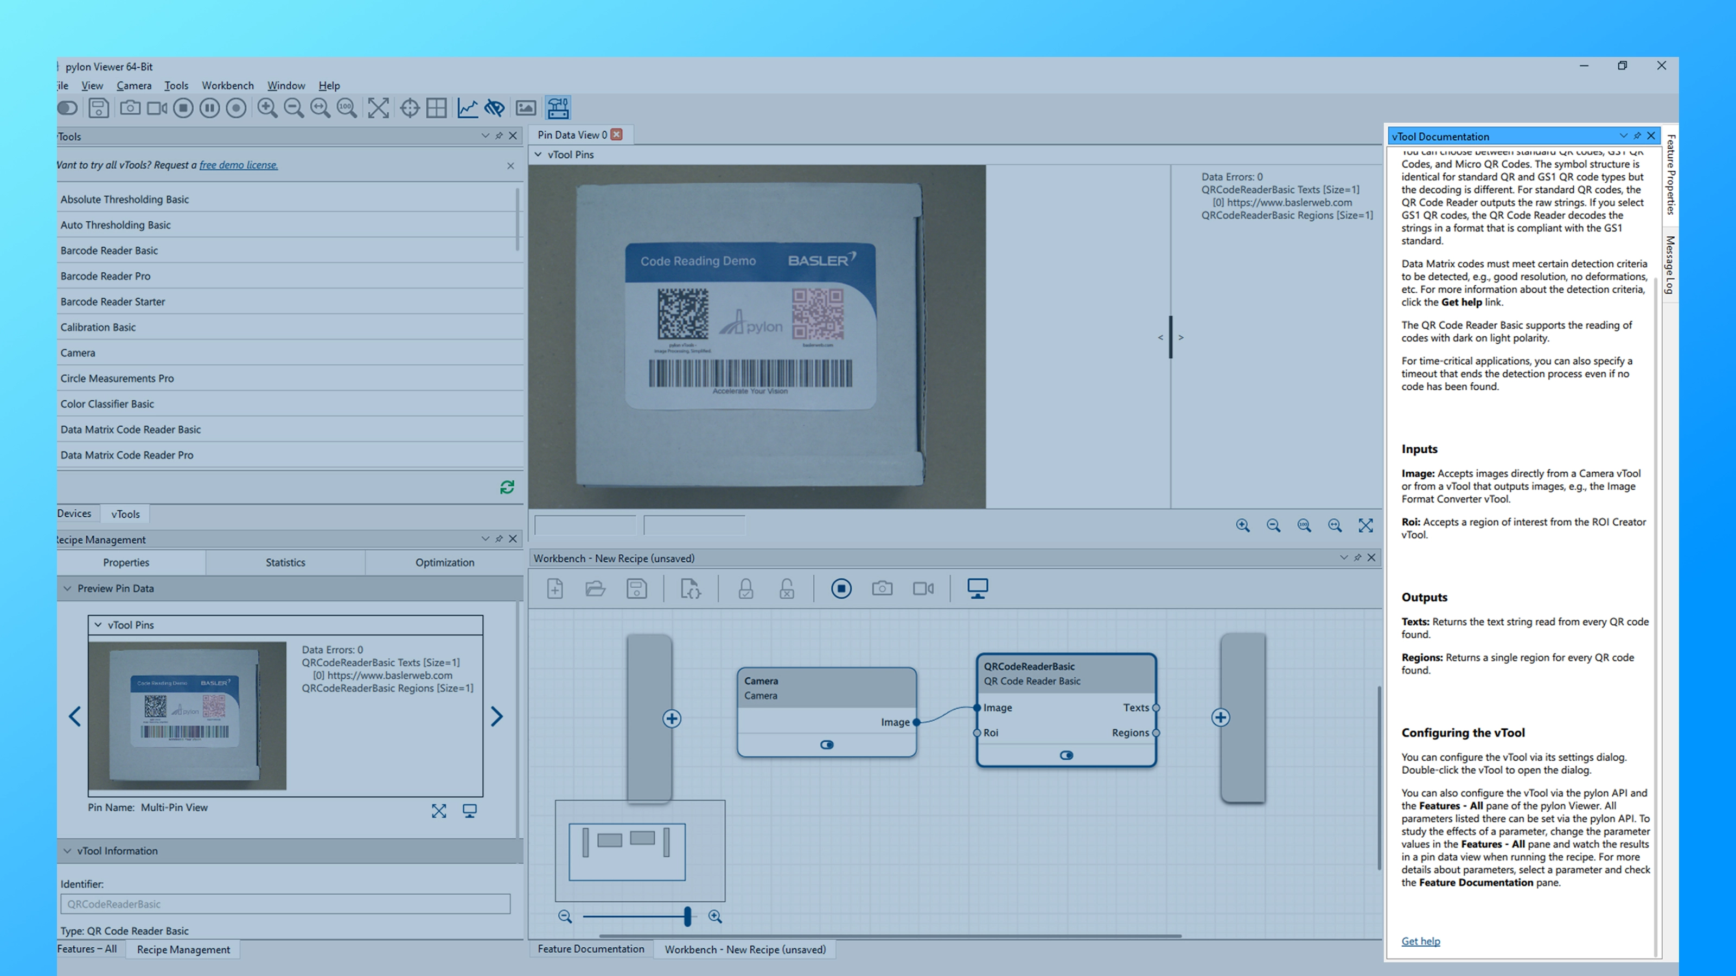The height and width of the screenshot is (976, 1736).
Task: Toggle the switch on the Camera vTool node
Action: tap(827, 745)
